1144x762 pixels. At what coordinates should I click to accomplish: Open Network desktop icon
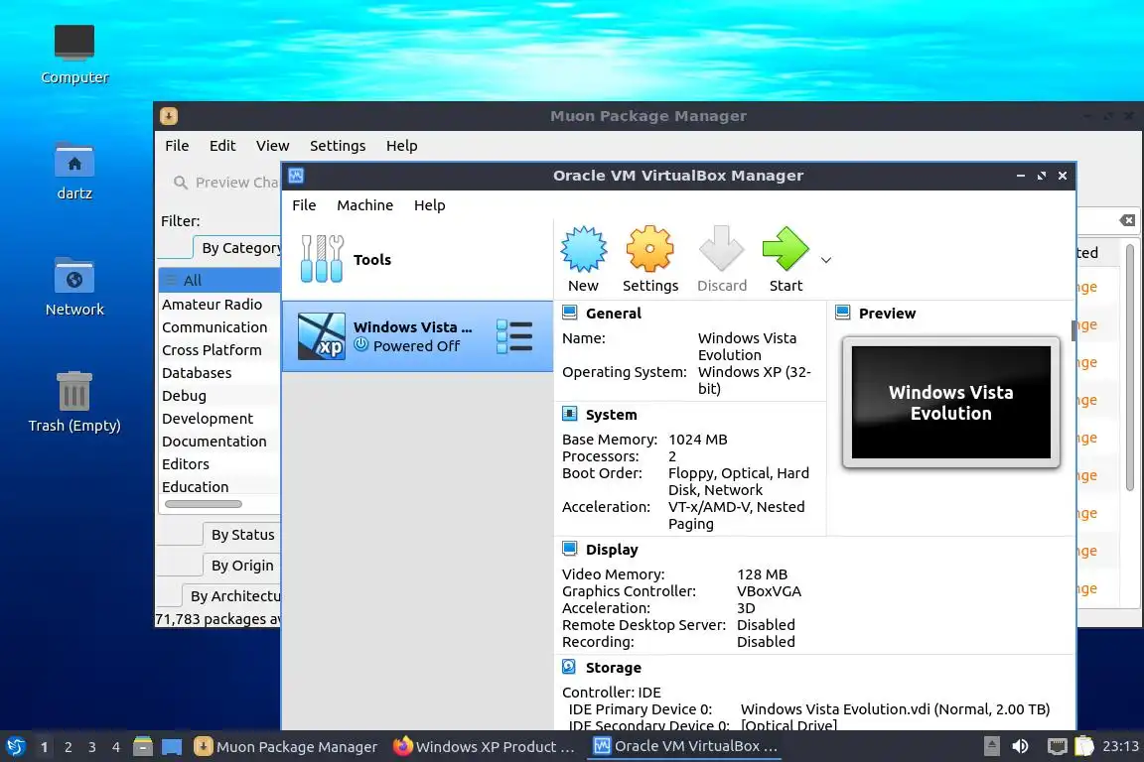(x=74, y=277)
